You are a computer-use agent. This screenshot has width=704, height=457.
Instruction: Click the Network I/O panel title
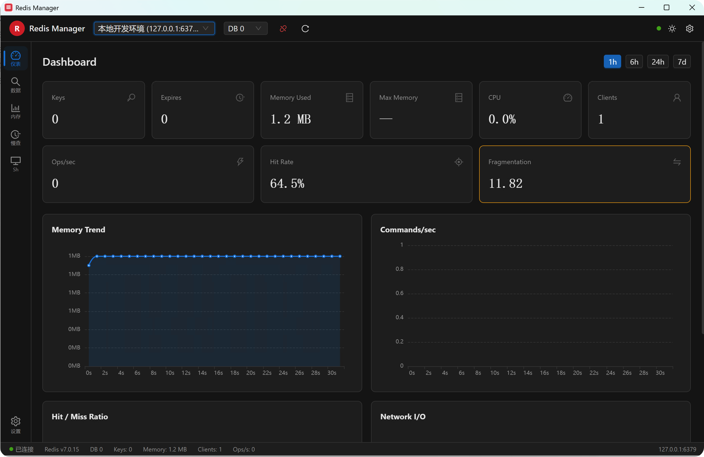click(403, 417)
